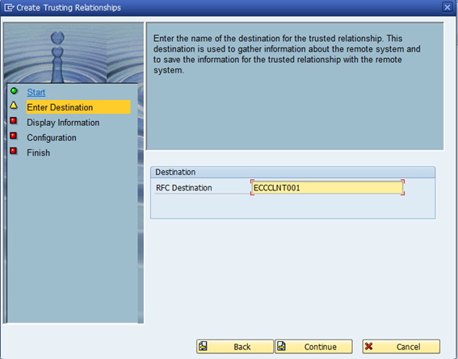Click the green circle Start status icon

pyautogui.click(x=14, y=91)
